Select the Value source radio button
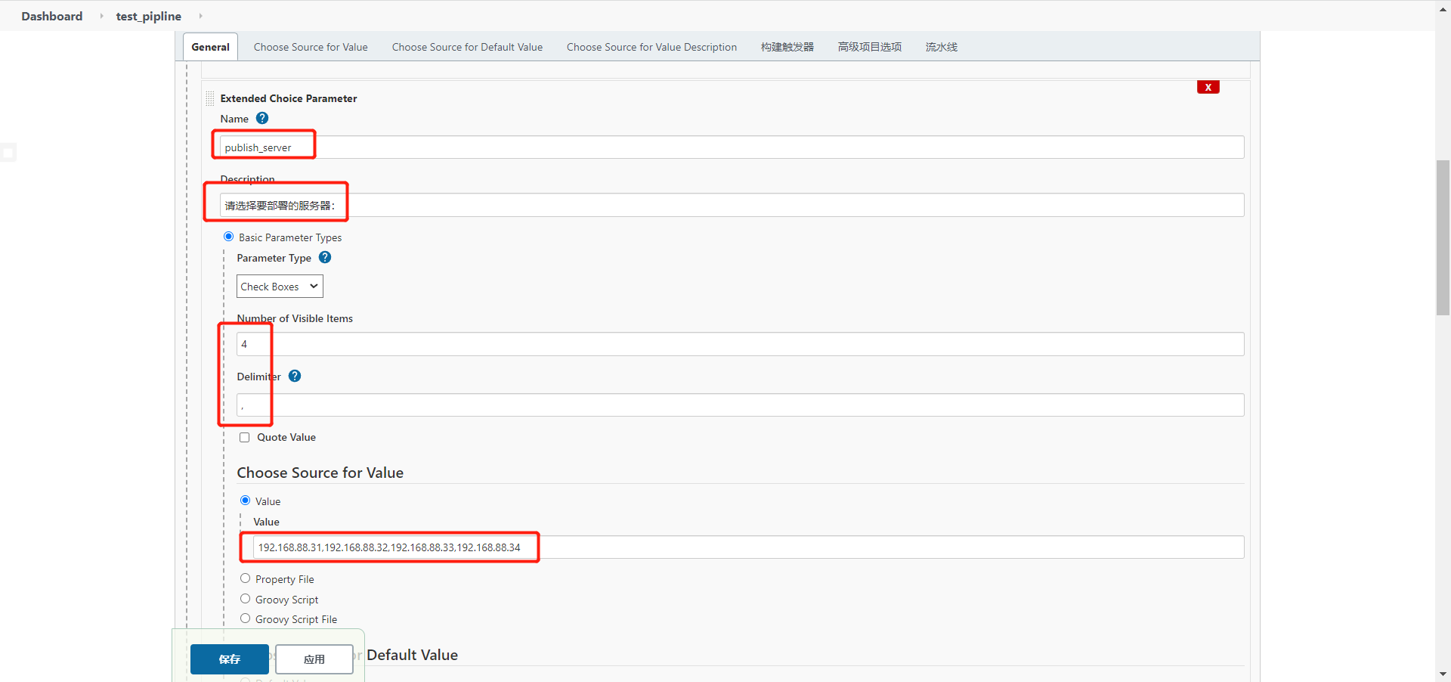 click(245, 501)
